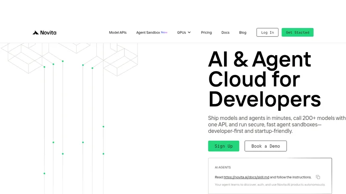Open the novita.ai/docs/skill.md link
The width and height of the screenshot is (346, 194).
tap(246, 177)
